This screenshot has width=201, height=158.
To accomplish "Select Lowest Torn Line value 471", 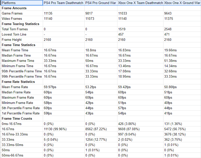I will click(167, 34).
